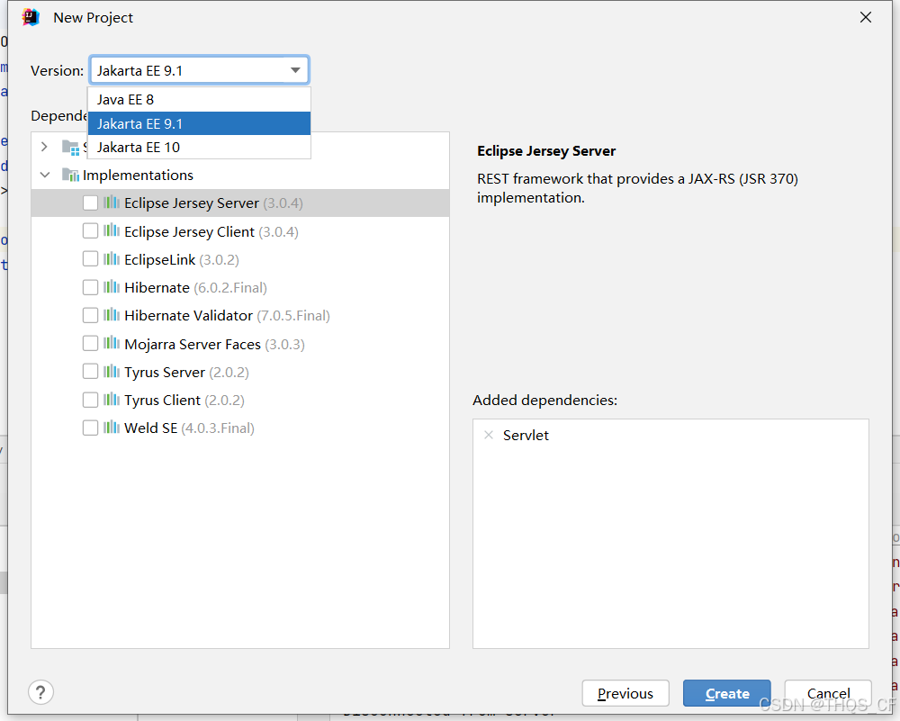Select the Eclipse Jersey Server row text
Image resolution: width=900 pixels, height=721 pixels.
213,203
